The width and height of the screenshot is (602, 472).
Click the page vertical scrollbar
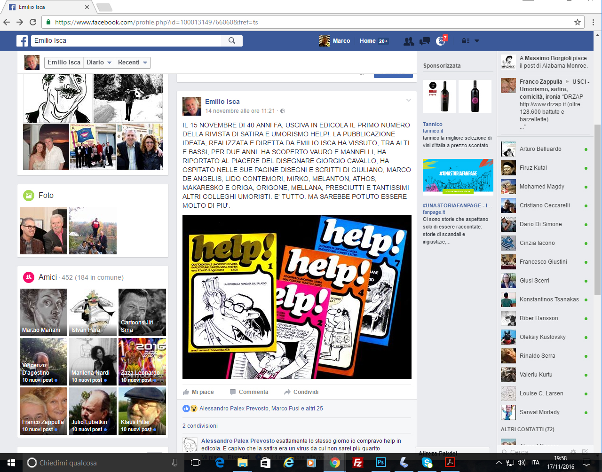tap(597, 209)
